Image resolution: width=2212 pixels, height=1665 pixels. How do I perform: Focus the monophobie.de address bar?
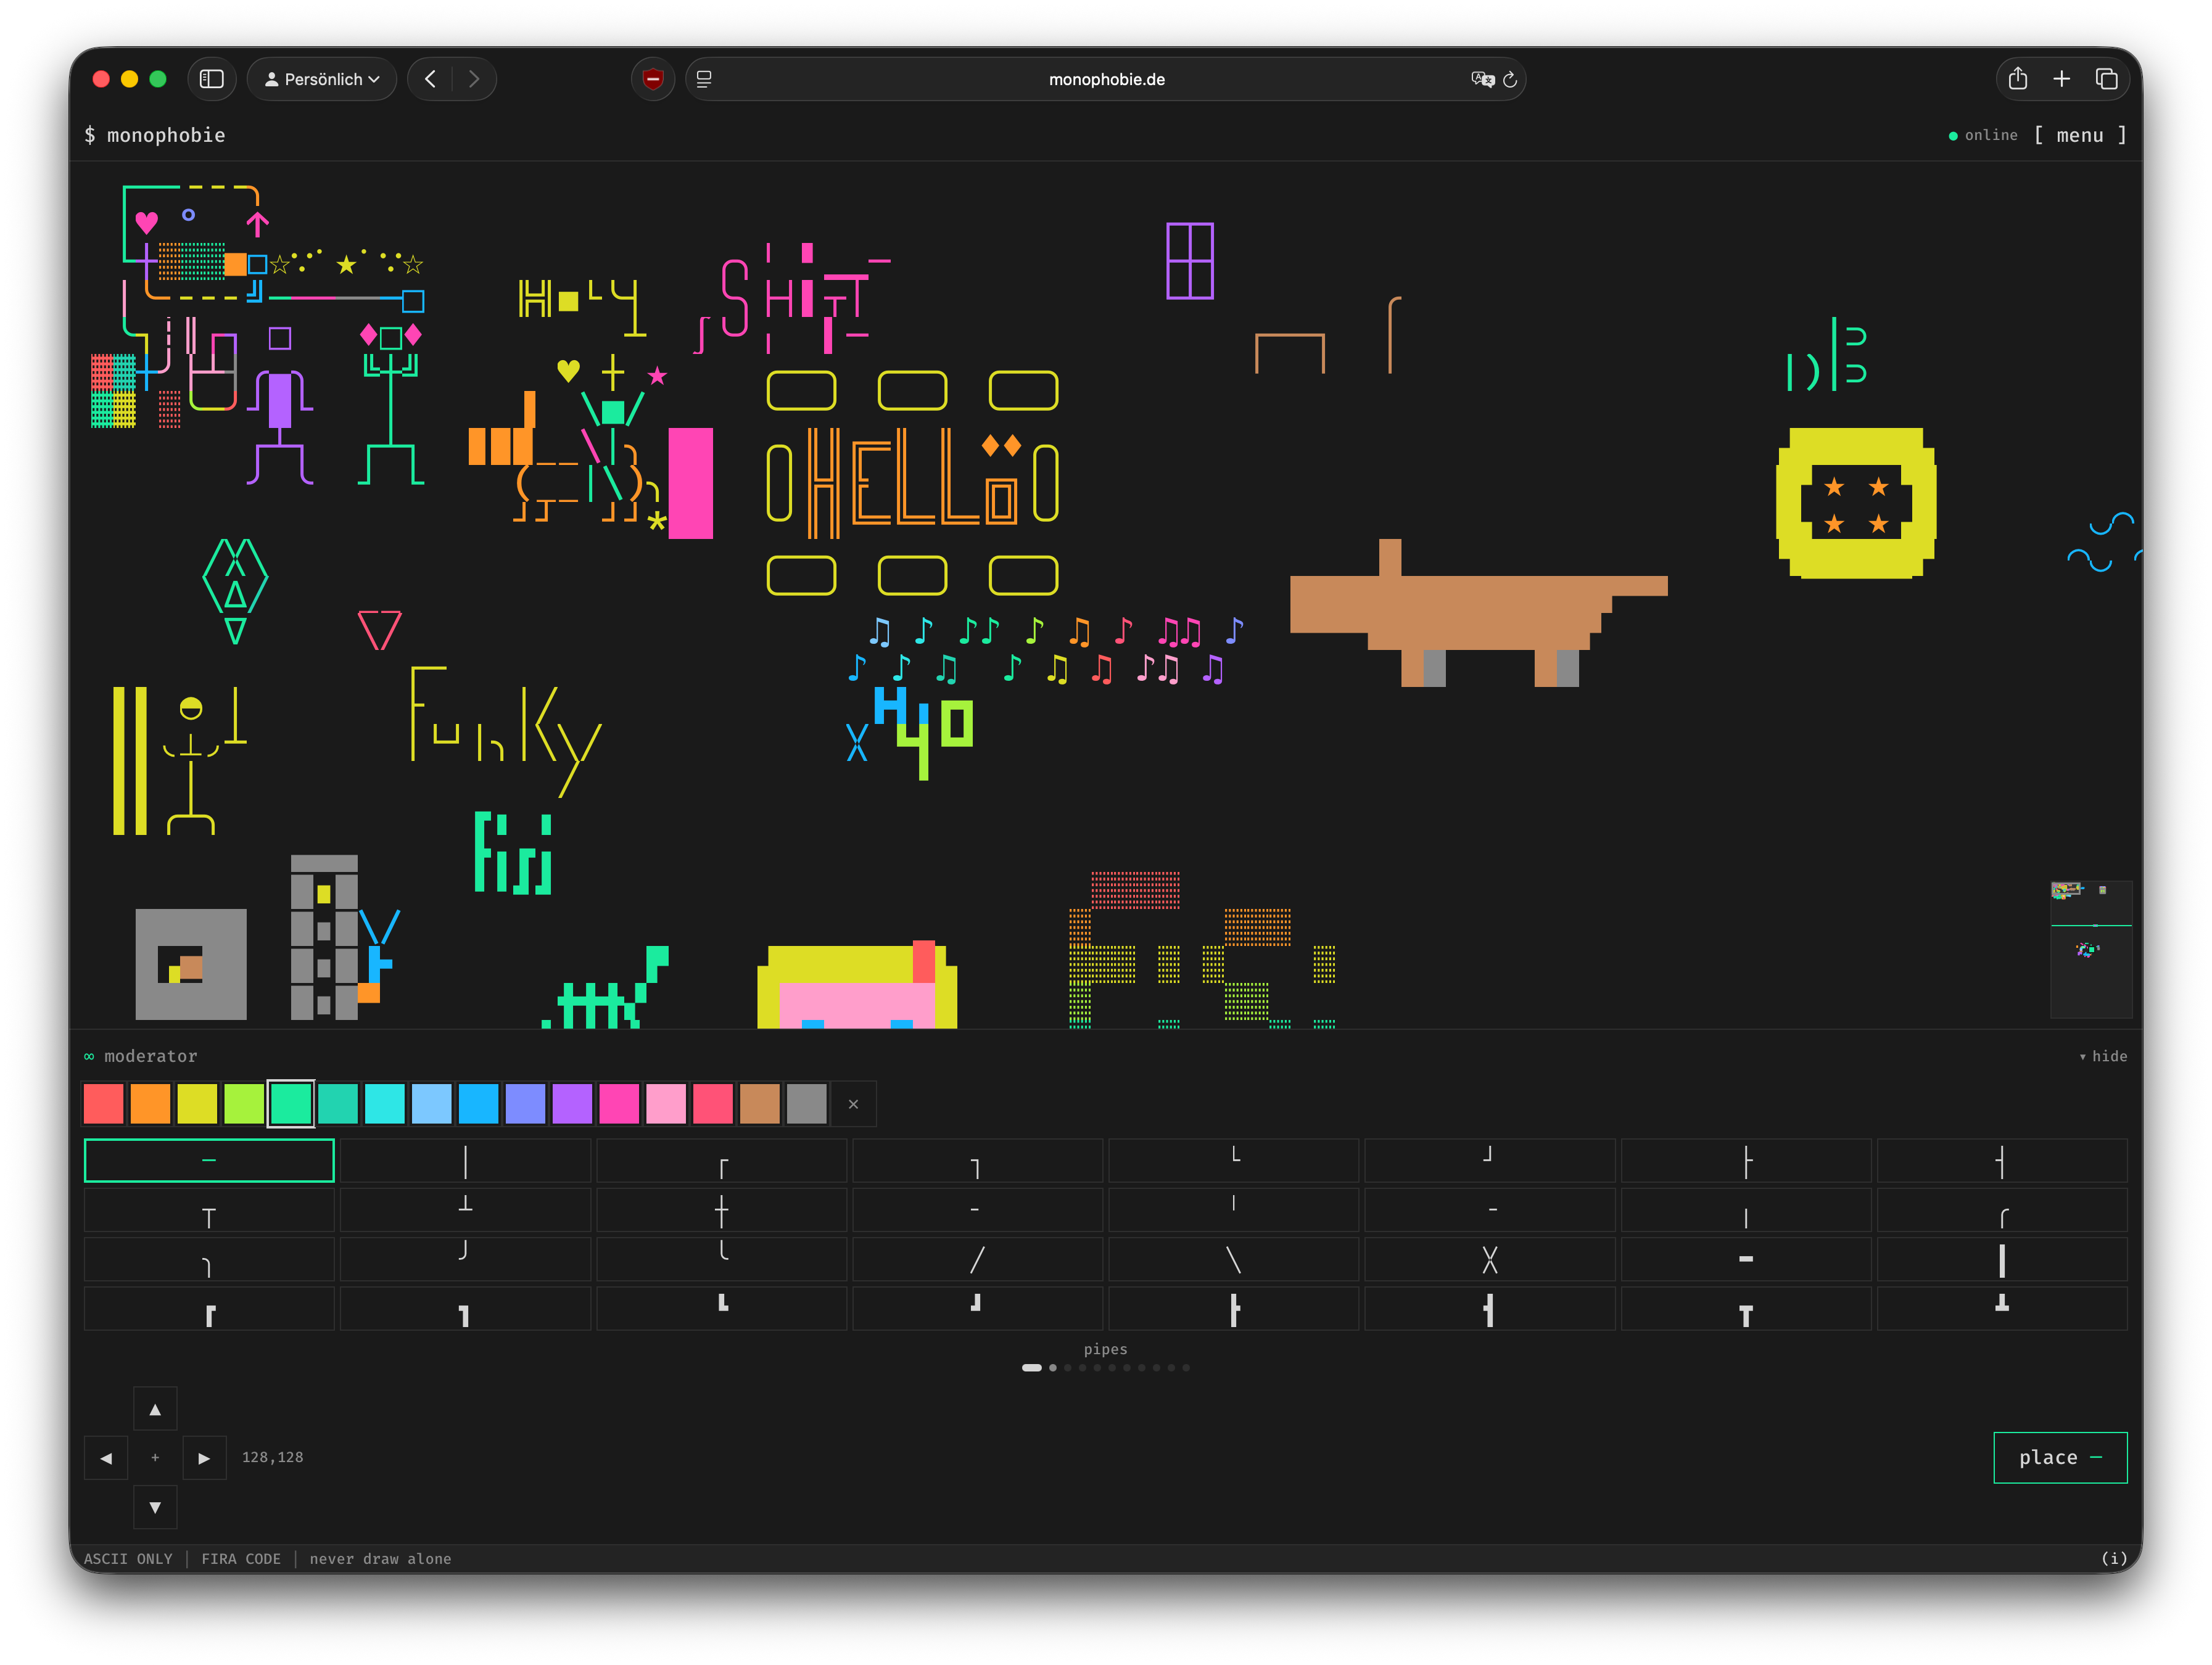point(1106,79)
